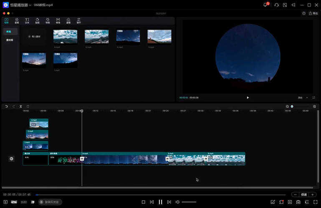Switch to the 素材库 sidebar tab
The height and width of the screenshot is (208, 321).
tap(10, 40)
